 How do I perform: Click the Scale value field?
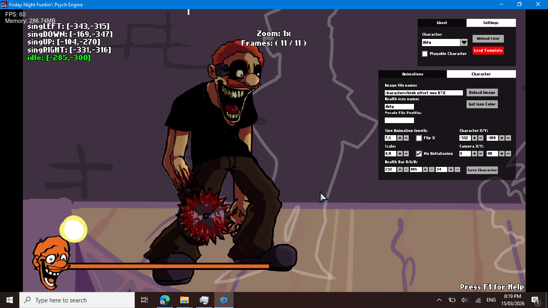click(x=390, y=154)
